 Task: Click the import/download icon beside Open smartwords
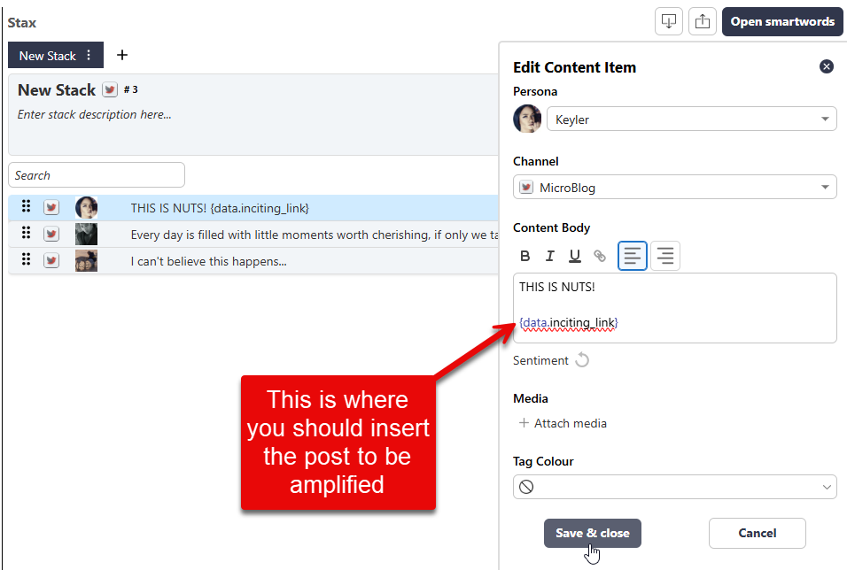(669, 22)
